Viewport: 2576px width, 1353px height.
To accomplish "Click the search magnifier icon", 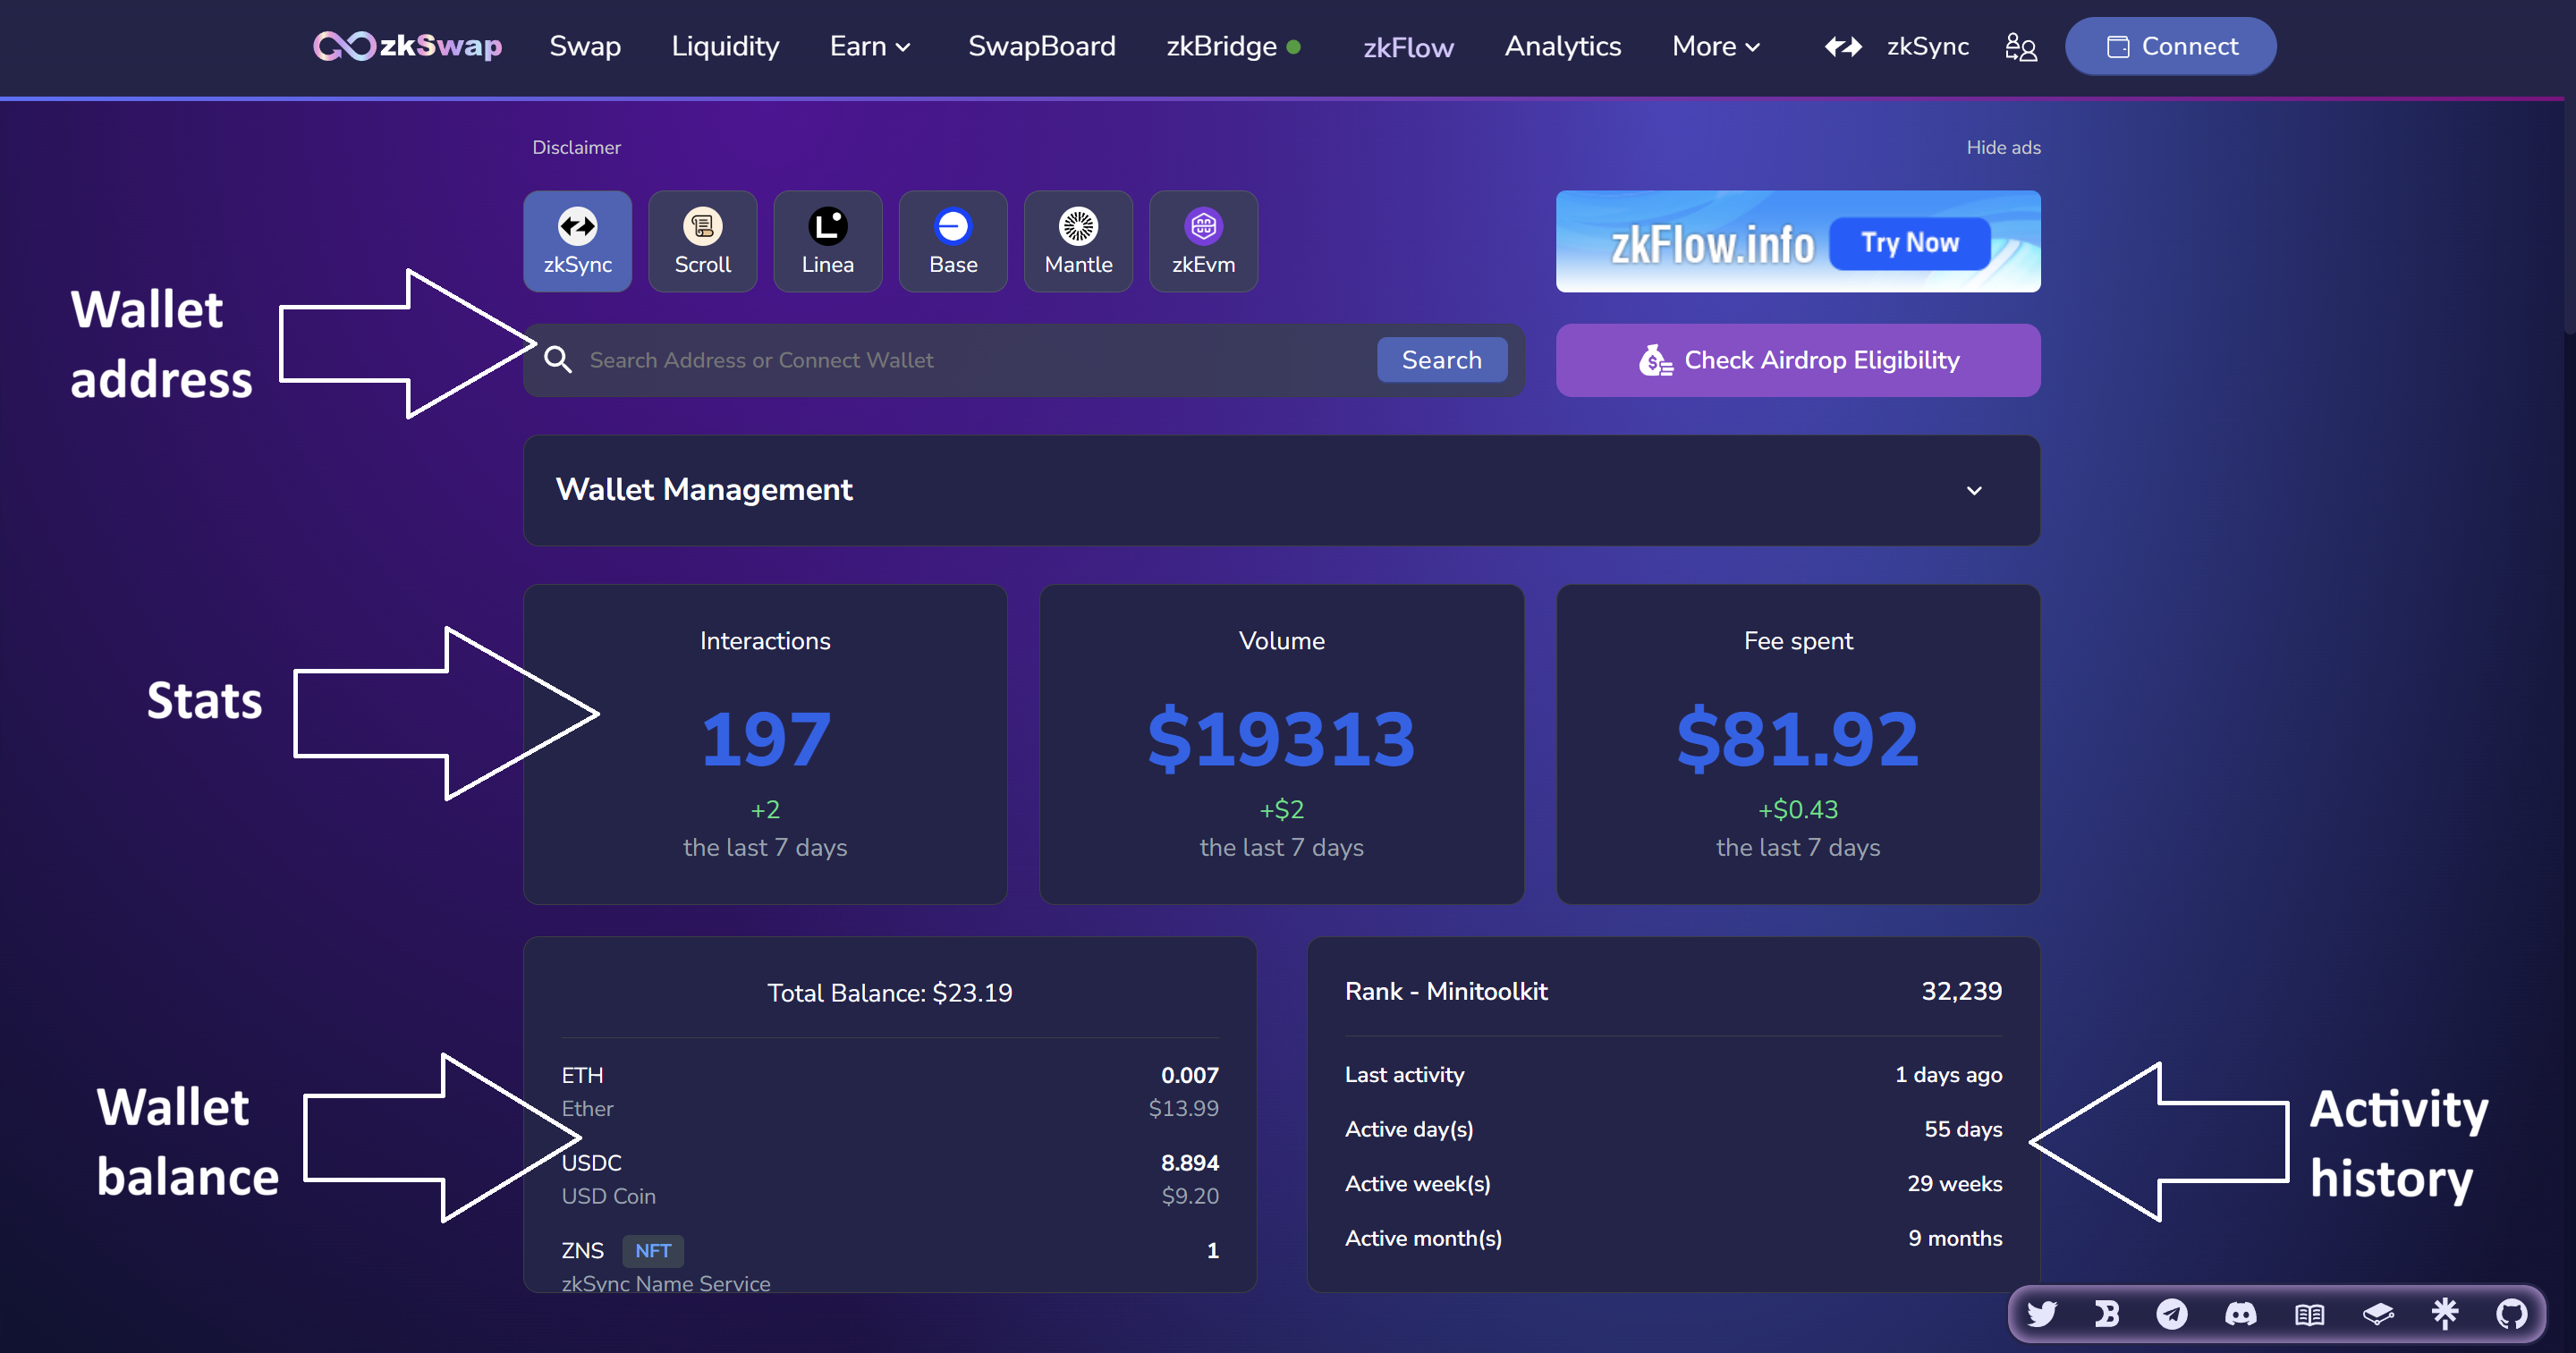I will tap(558, 360).
